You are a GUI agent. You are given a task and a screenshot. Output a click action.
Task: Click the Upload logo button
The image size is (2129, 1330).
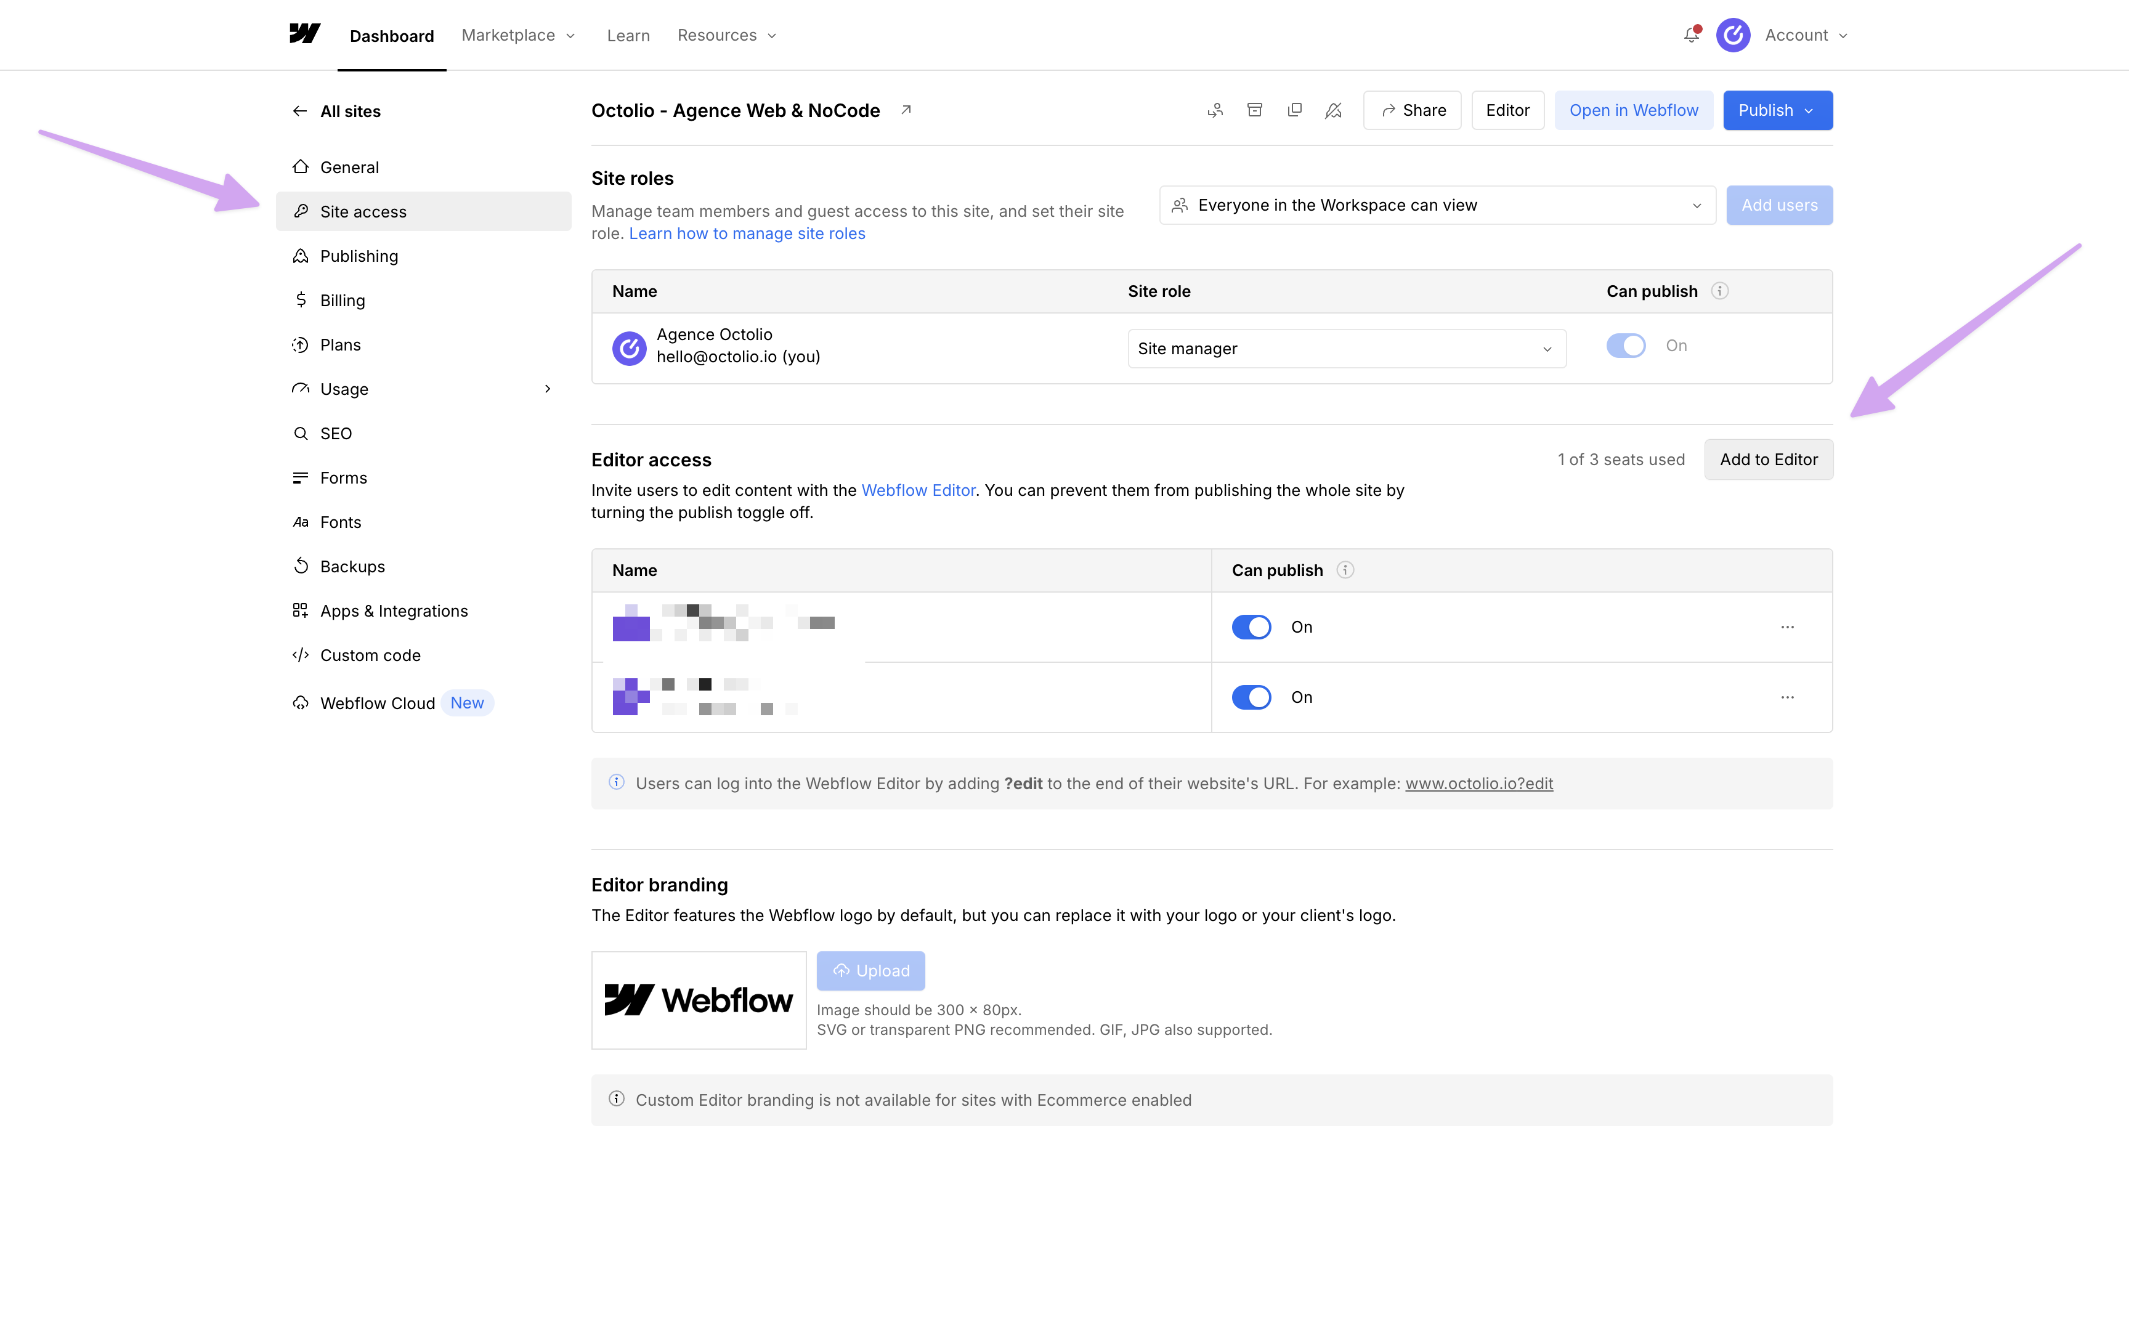[870, 970]
